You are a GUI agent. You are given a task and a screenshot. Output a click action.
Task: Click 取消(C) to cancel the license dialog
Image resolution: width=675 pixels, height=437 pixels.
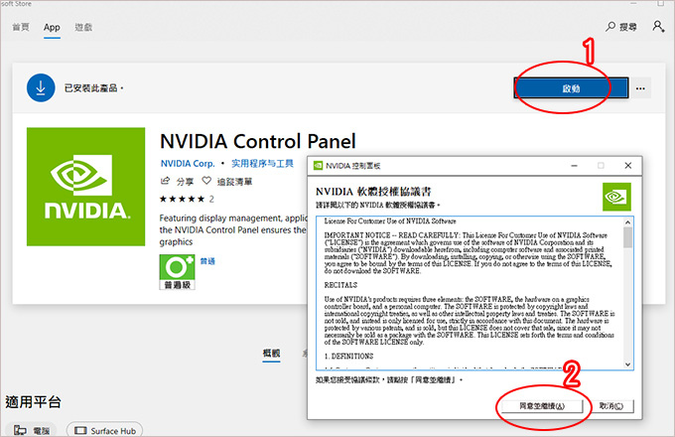pyautogui.click(x=611, y=406)
